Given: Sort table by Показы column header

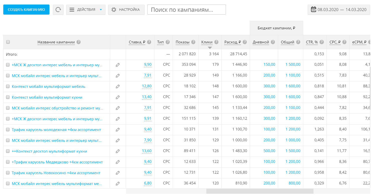Looking at the screenshot, I should pyautogui.click(x=182, y=42).
